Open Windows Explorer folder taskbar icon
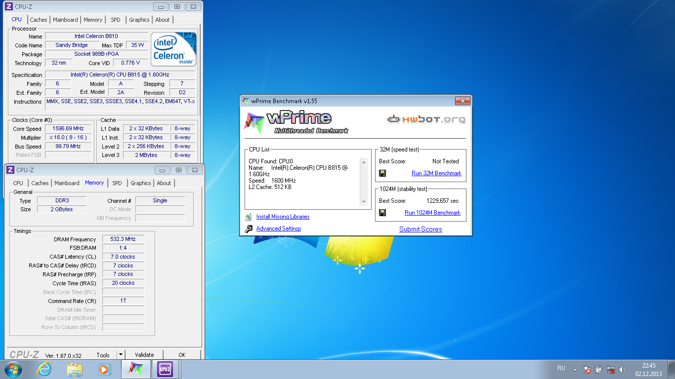 [75, 369]
